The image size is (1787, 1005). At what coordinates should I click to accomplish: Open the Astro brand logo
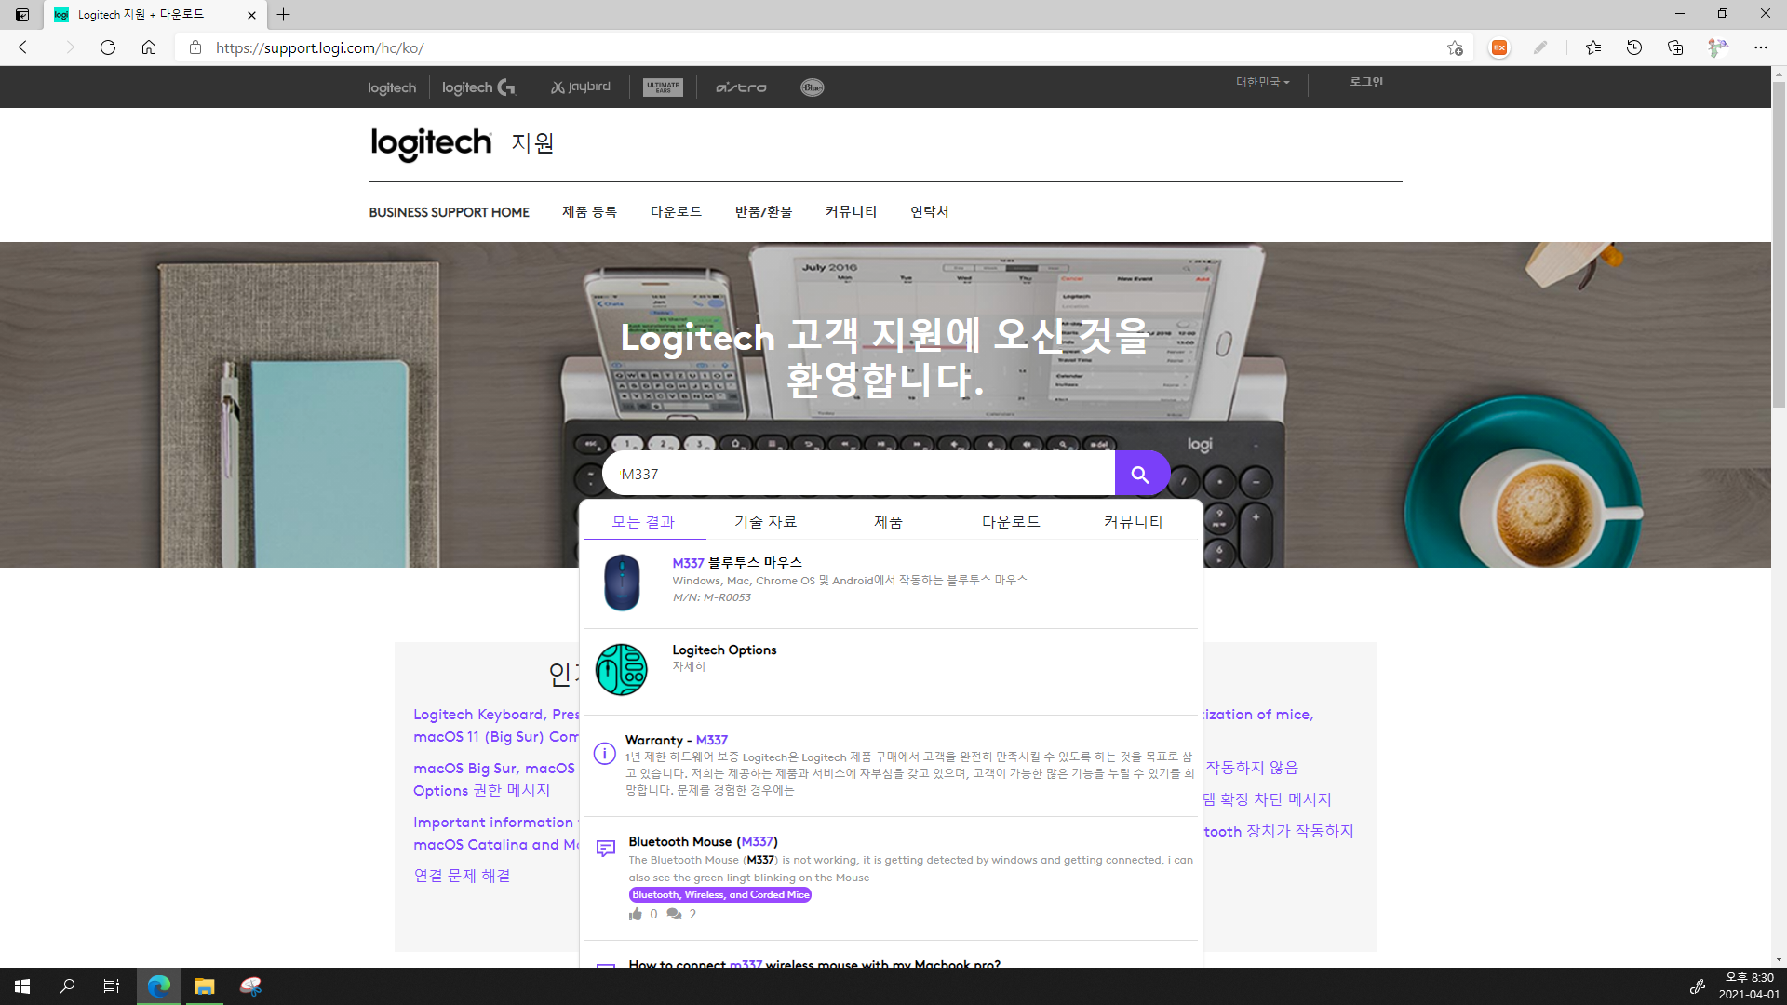[x=741, y=87]
